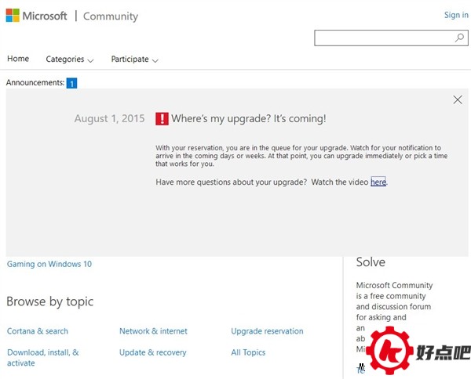Open the Participate dropdown menu

tap(134, 60)
